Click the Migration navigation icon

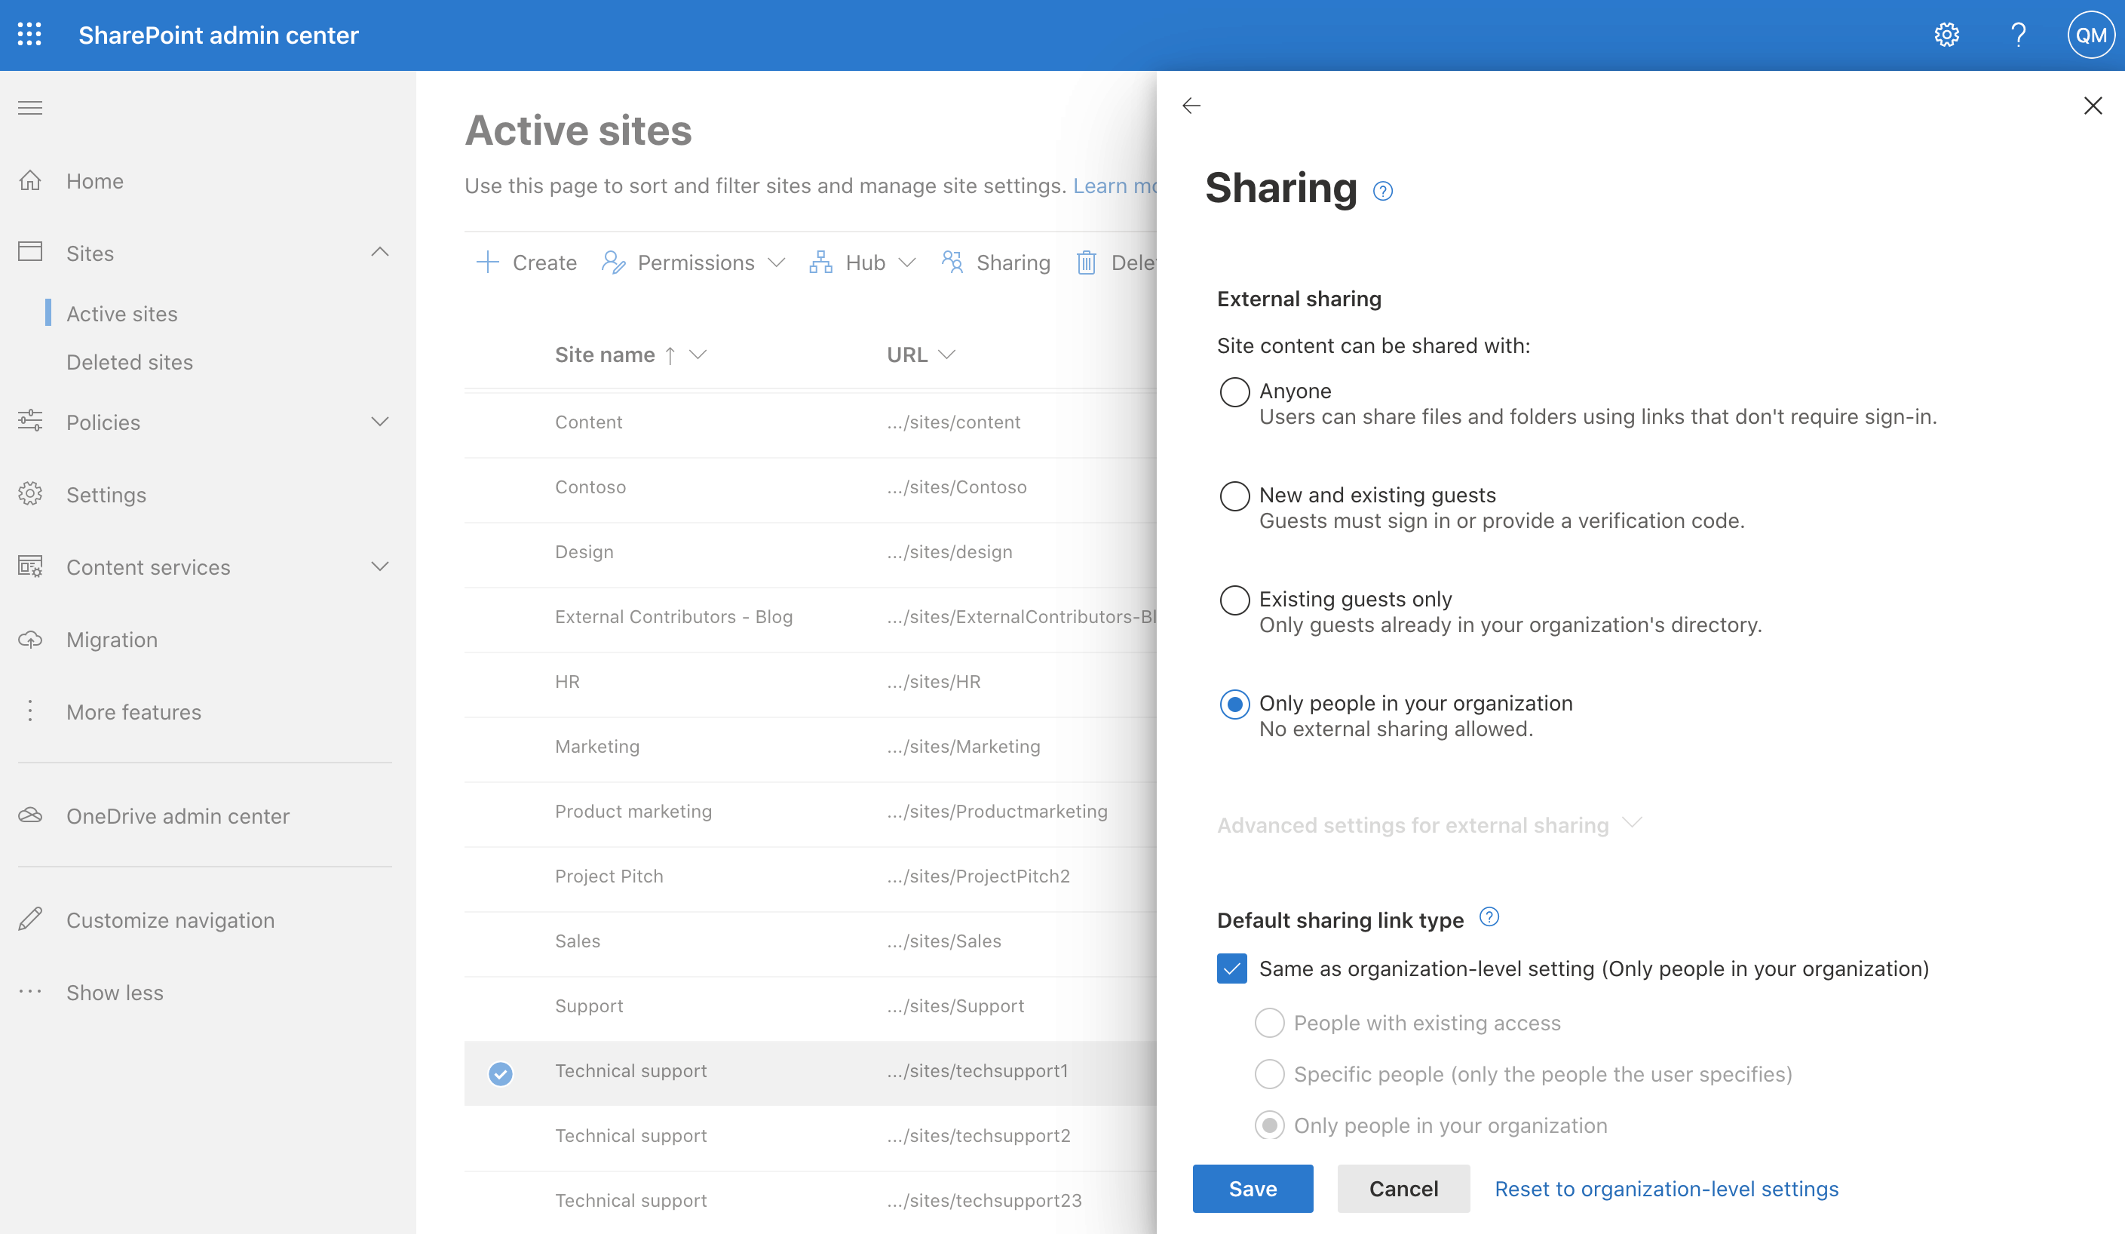point(31,637)
